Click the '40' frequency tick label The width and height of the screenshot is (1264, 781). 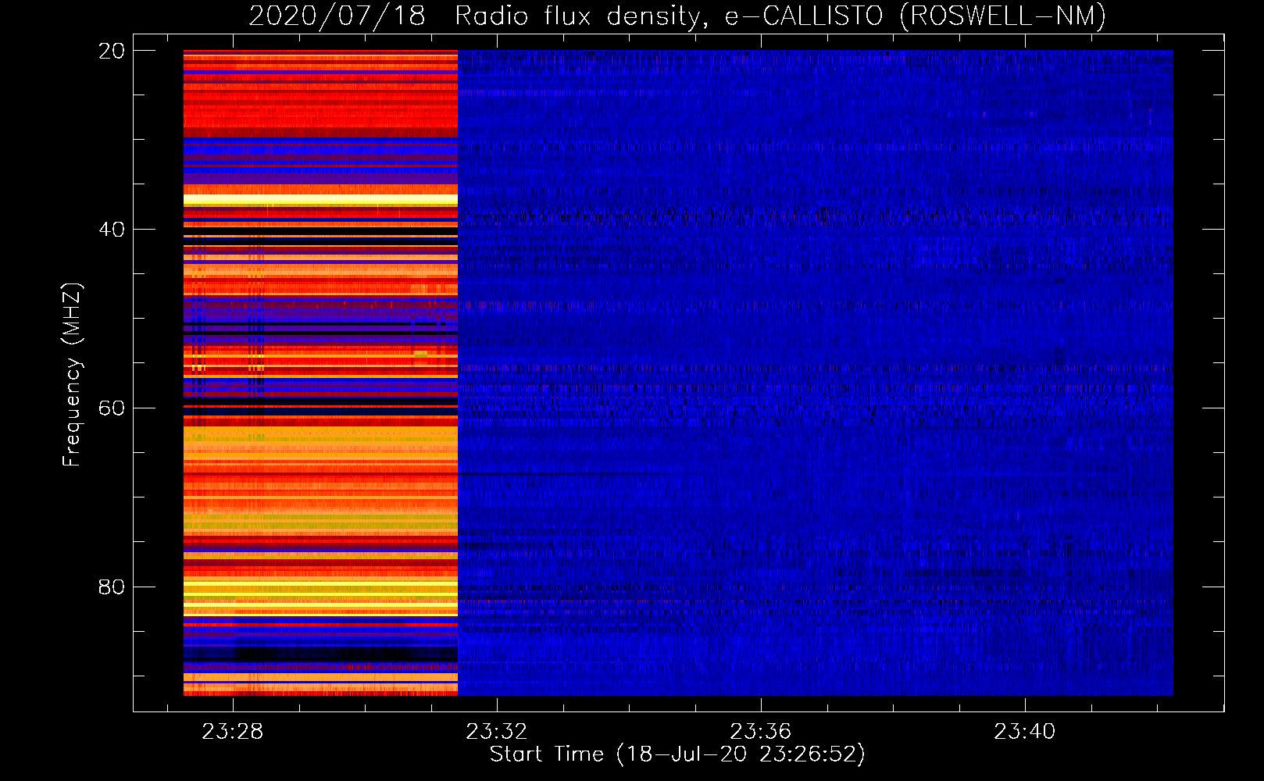[x=112, y=230]
